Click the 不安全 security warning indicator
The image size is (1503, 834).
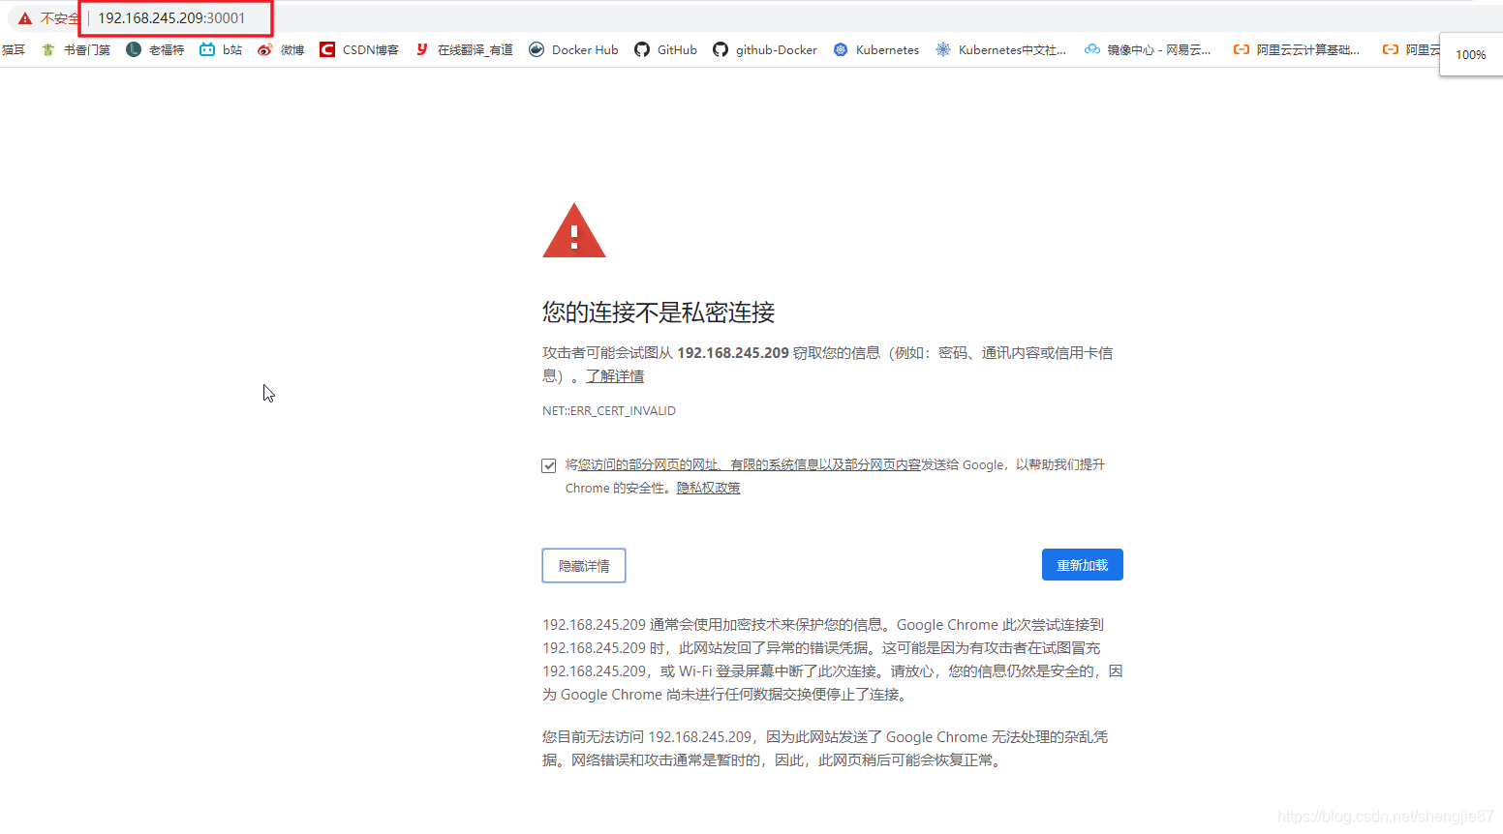point(42,16)
